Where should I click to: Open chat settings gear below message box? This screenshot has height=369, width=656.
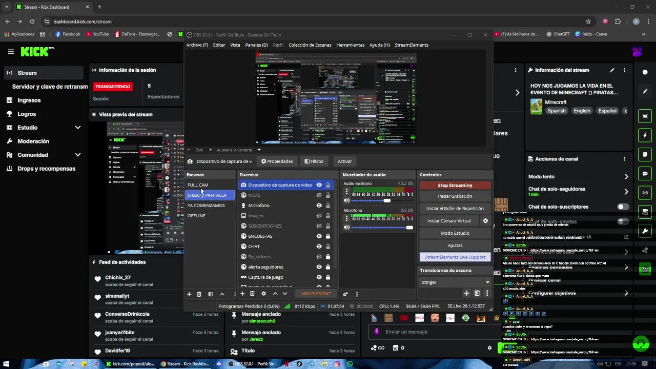pyautogui.click(x=489, y=348)
